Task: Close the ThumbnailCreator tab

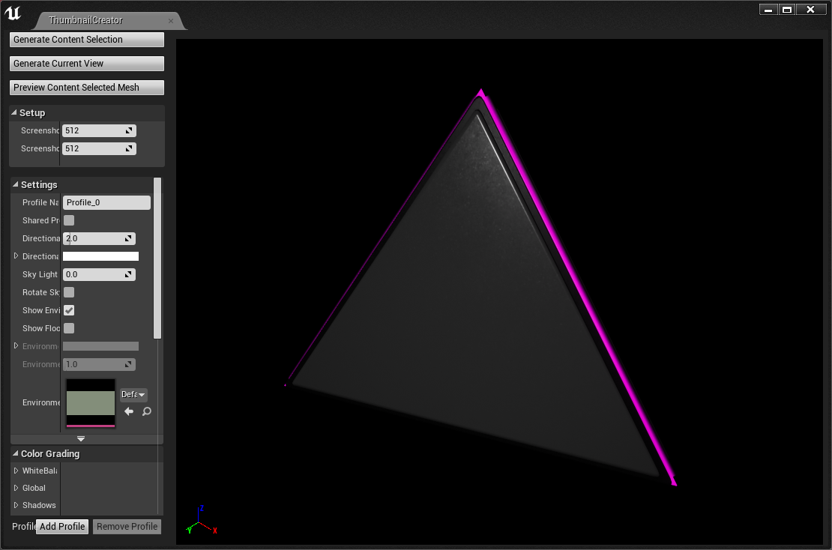Action: point(171,21)
